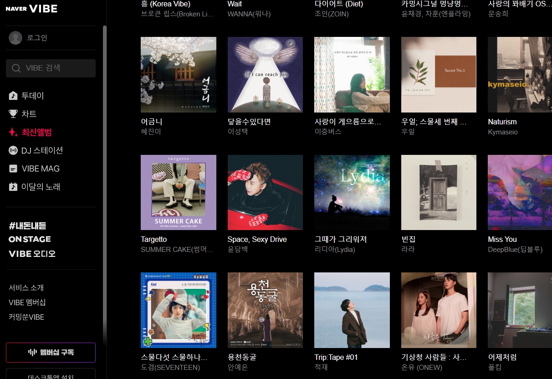The width and height of the screenshot is (552, 379).
Task: Click artist name 리디아(Lydia)
Action: tap(335, 249)
